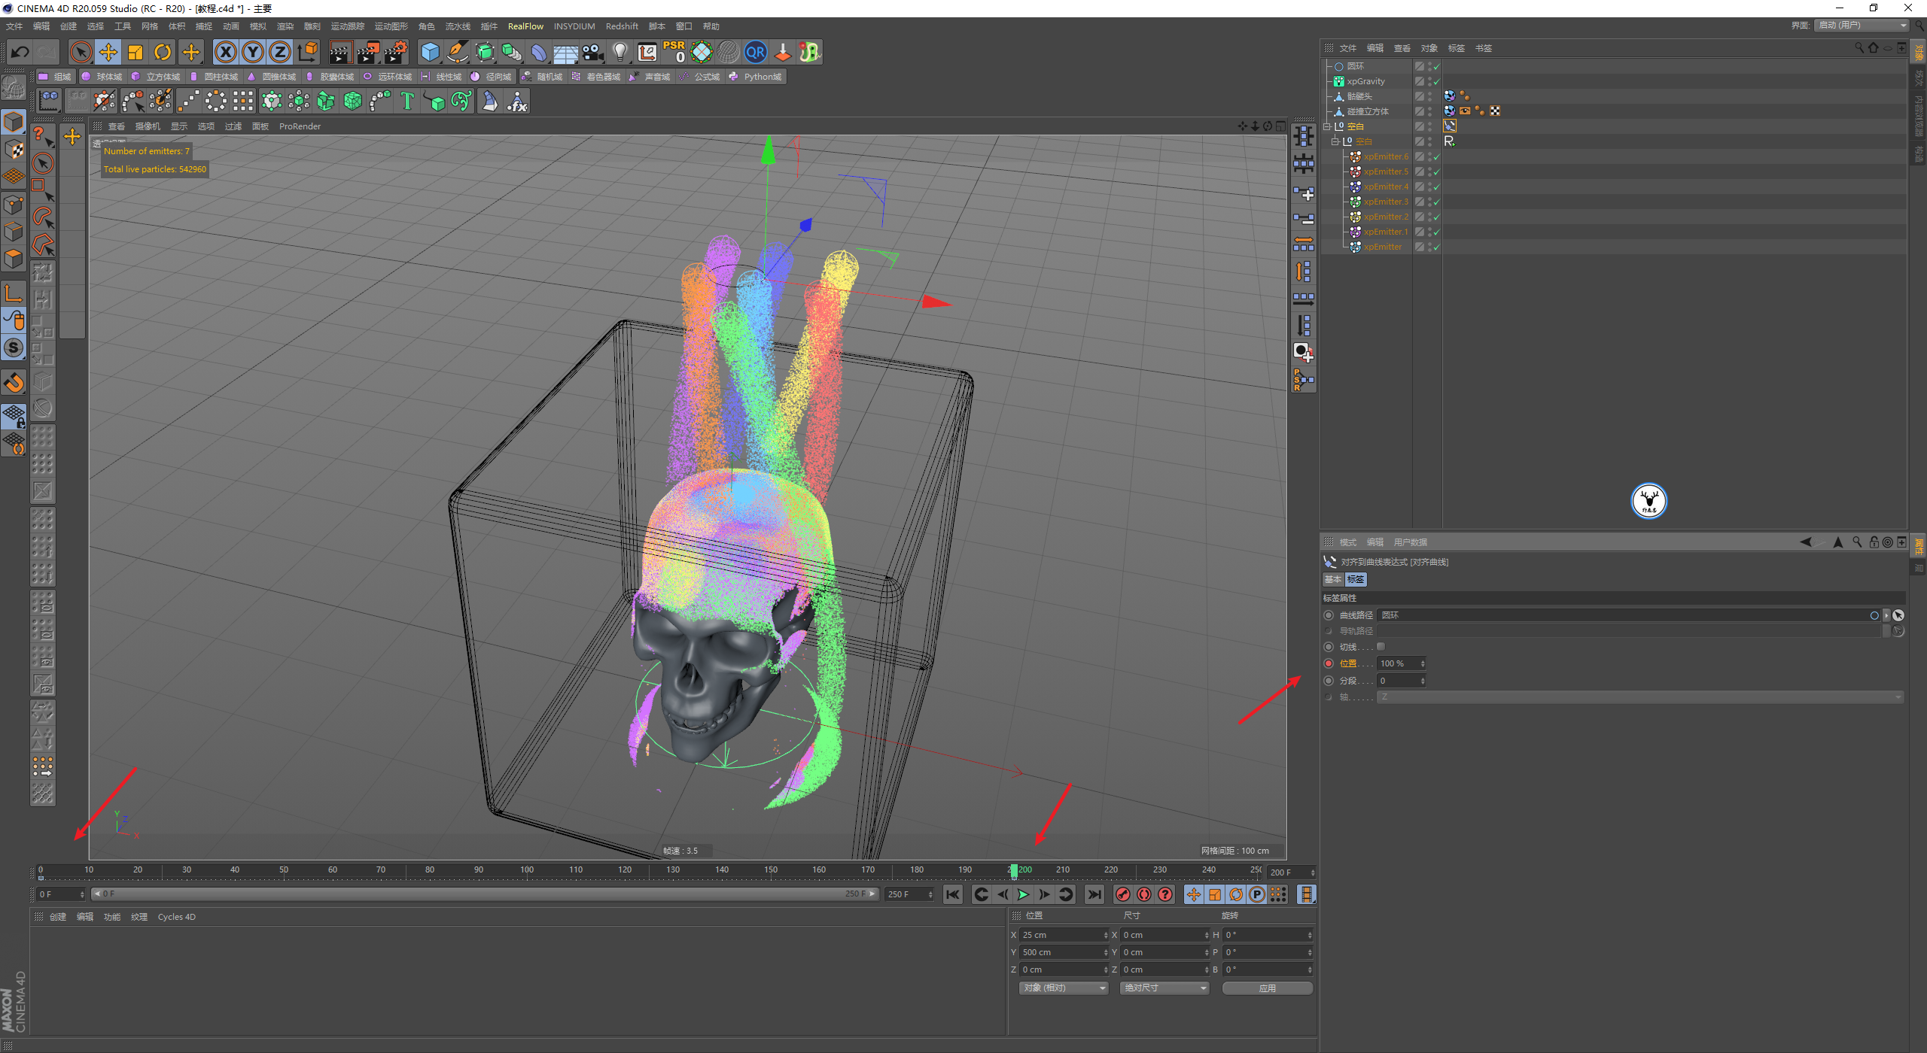1927x1053 pixels.
Task: Open the 对象 (相对) coordinate mode dropdown
Action: tap(1064, 988)
